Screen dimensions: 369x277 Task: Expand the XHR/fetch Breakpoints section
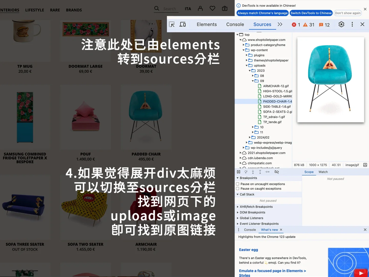point(238,207)
